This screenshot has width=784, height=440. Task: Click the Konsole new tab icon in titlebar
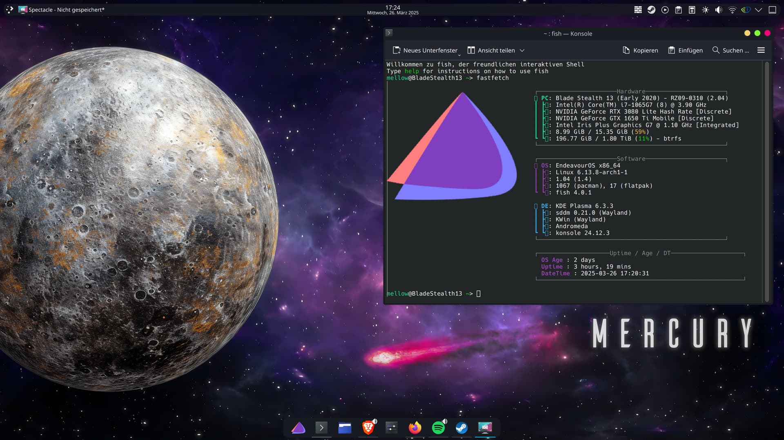click(389, 33)
